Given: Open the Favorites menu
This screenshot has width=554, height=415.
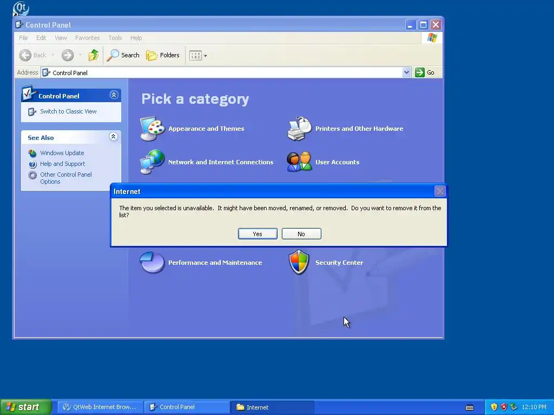Looking at the screenshot, I should [87, 38].
